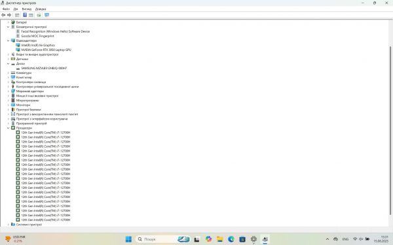Expand the Системні пристрої category

click(x=8, y=225)
